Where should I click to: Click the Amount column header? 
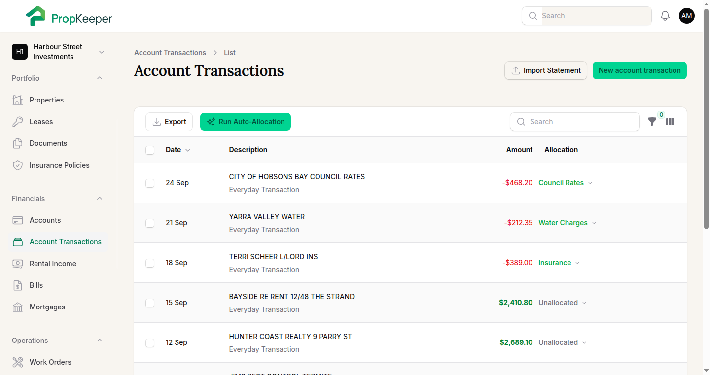click(519, 150)
